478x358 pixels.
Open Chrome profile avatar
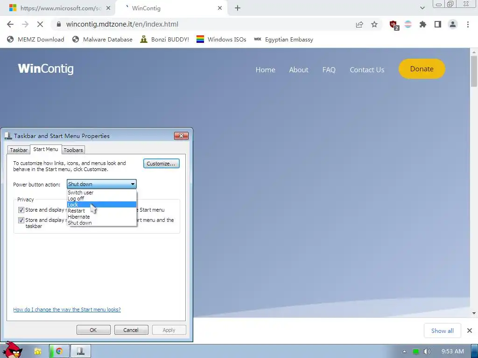coord(453,24)
